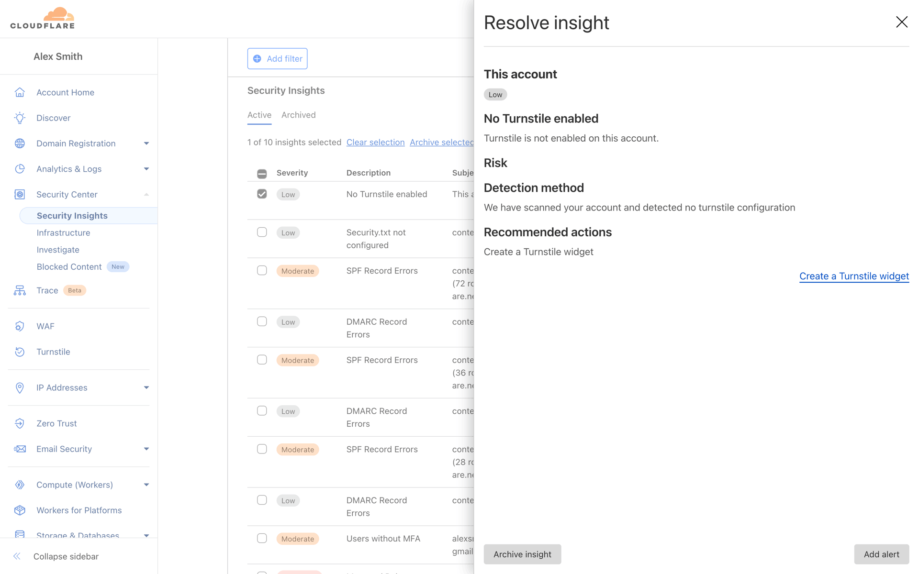Click Workers for Platforms cube icon
The image size is (919, 574).
pos(20,510)
